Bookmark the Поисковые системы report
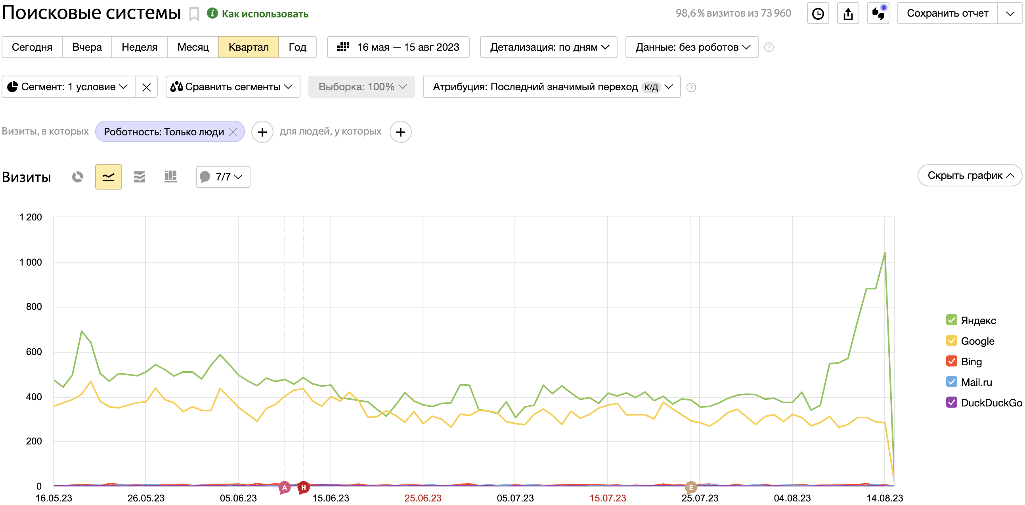 tap(194, 14)
